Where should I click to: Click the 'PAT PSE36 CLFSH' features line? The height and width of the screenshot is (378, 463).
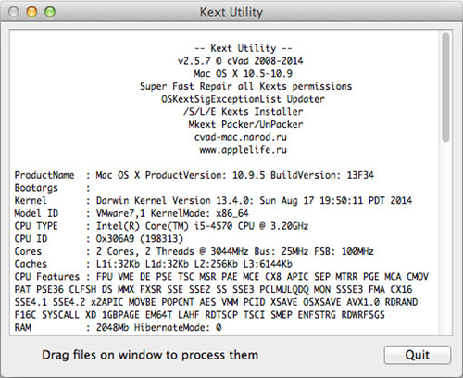213,289
